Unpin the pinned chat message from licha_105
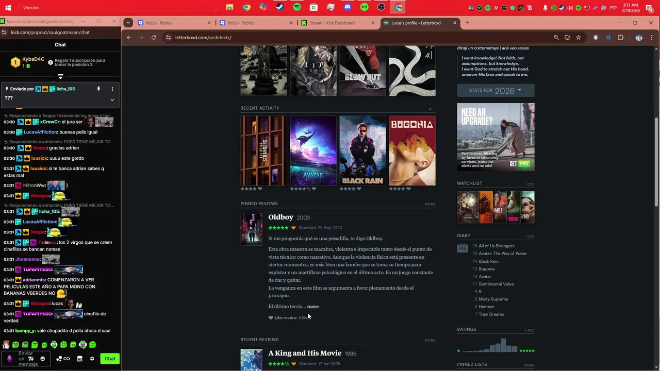The image size is (660, 371). click(98, 89)
